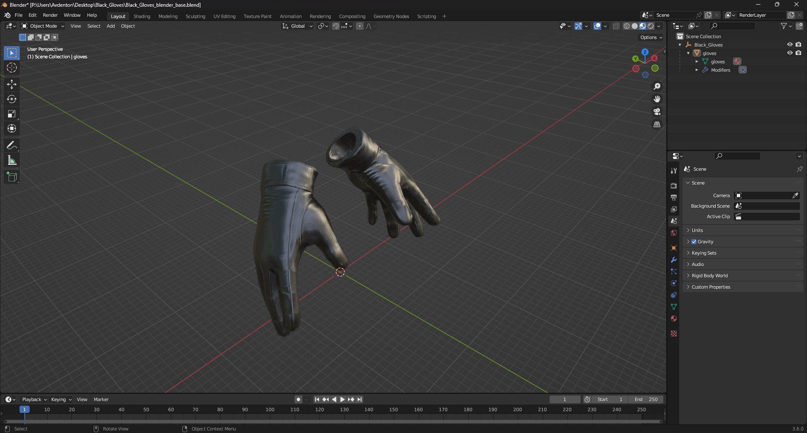The image size is (807, 433).
Task: Click the current frame number field
Action: (565, 399)
